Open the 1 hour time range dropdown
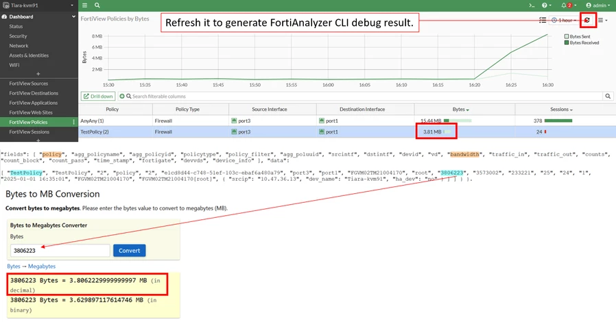Viewport: 616px width, 322px height. pyautogui.click(x=564, y=20)
